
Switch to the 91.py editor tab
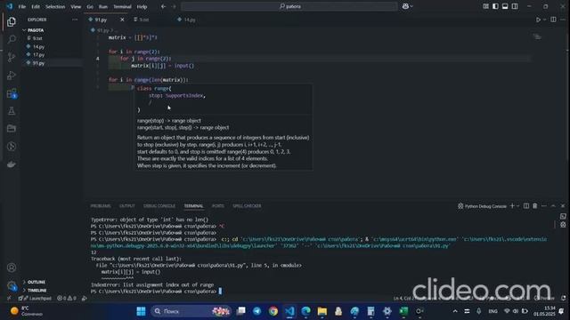(101, 20)
